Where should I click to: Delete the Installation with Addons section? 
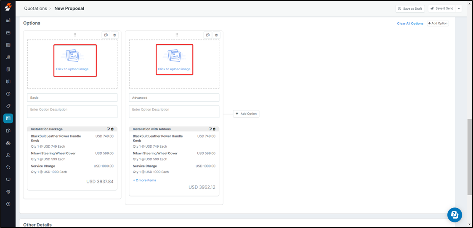(x=215, y=129)
